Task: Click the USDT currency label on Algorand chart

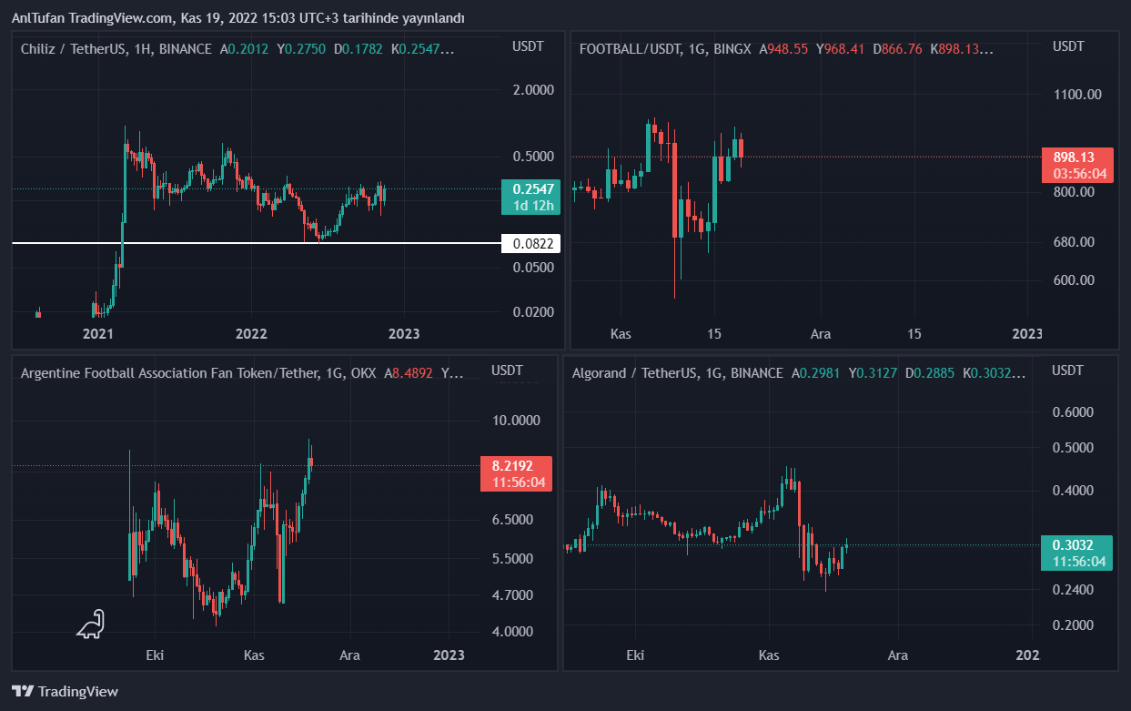Action: [1068, 371]
